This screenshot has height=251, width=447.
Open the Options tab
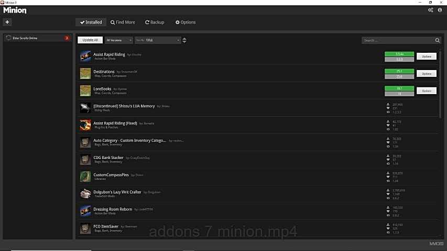186,22
